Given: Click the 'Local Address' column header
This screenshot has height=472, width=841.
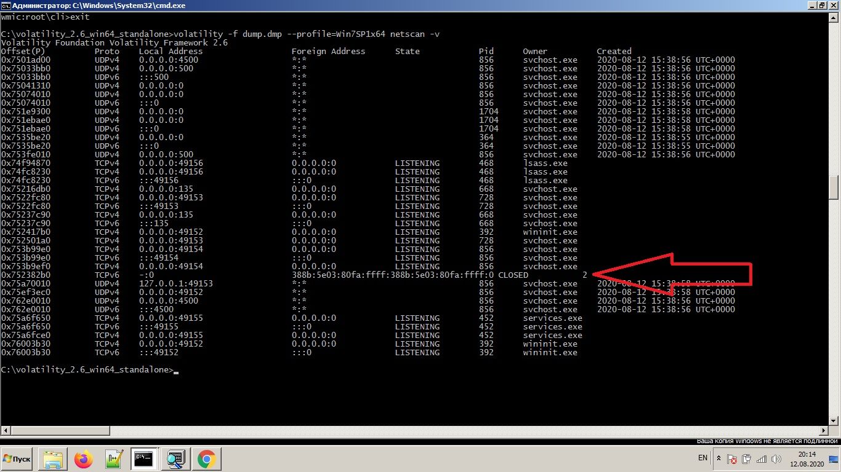Looking at the screenshot, I should pyautogui.click(x=171, y=51).
